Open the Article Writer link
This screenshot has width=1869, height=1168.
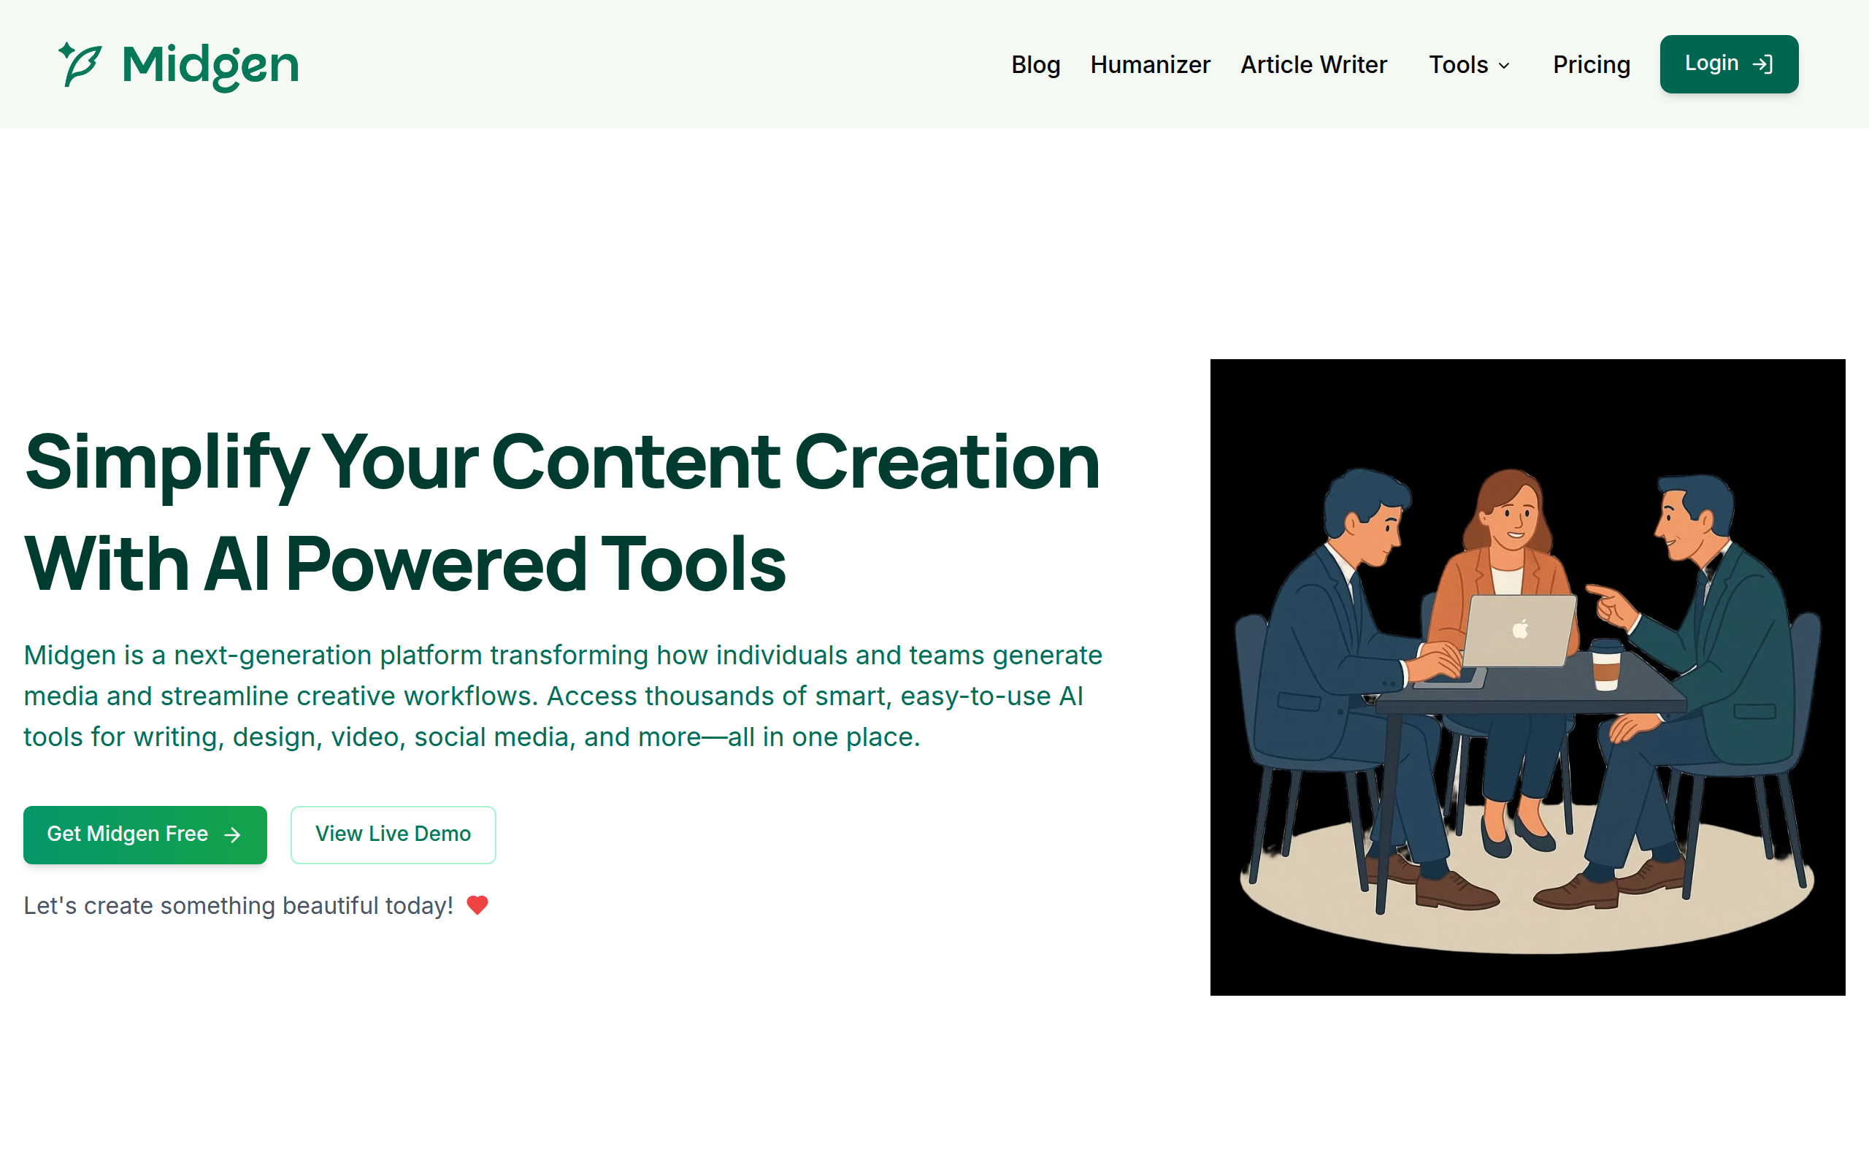(x=1313, y=64)
